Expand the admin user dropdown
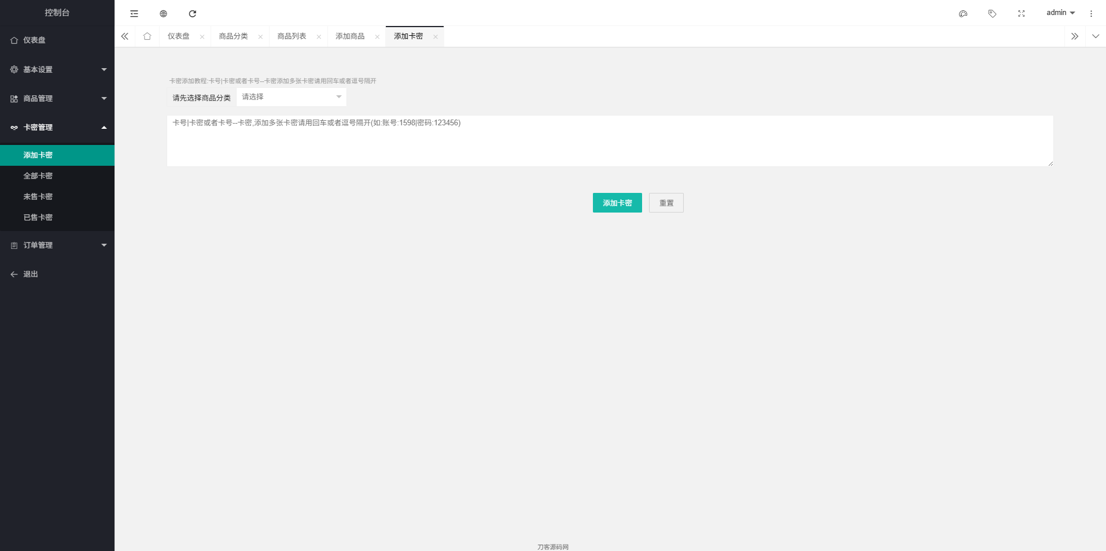1106x551 pixels. (1060, 13)
